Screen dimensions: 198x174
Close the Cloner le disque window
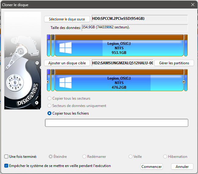click(x=193, y=5)
